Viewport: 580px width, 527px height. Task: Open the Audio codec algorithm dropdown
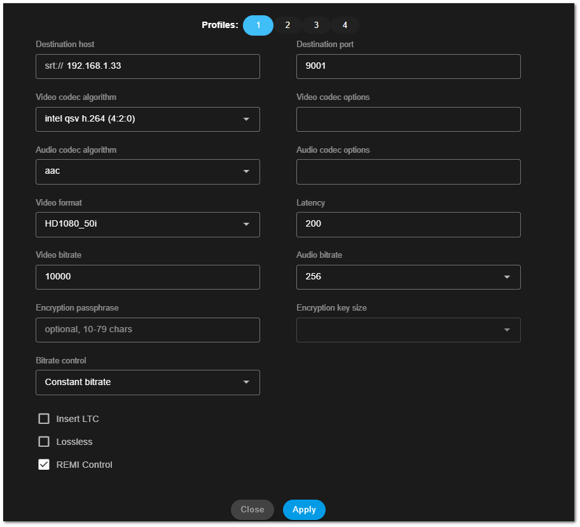click(x=148, y=172)
